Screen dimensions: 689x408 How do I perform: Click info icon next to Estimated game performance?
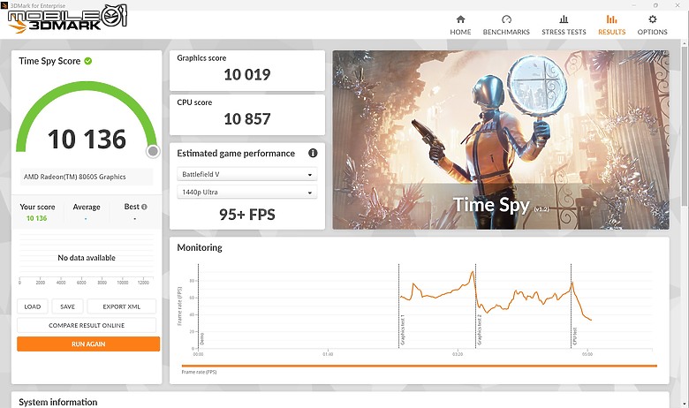point(313,153)
